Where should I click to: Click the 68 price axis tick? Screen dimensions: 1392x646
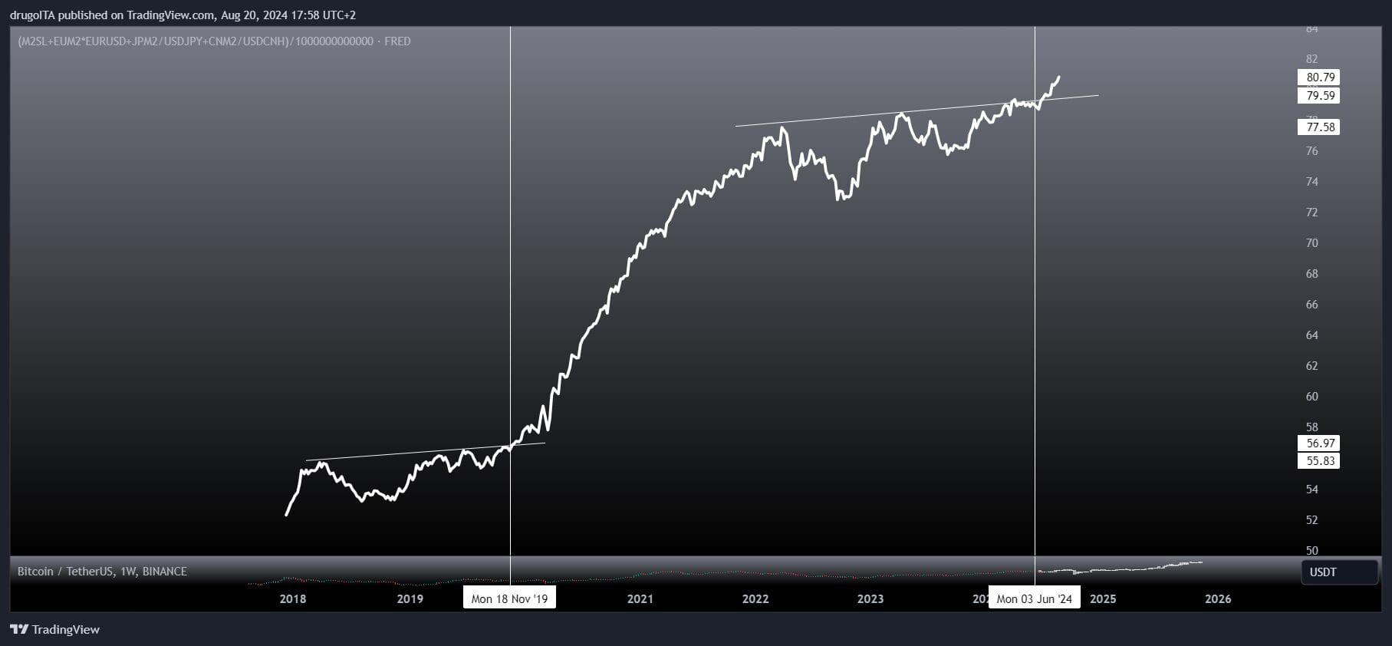[1311, 274]
